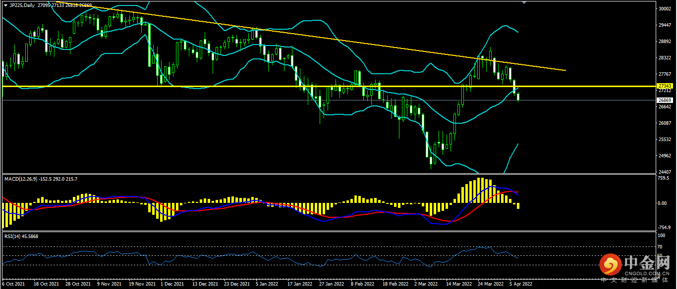Click the white 26869 current price tag
This screenshot has width=677, height=289.
[664, 100]
